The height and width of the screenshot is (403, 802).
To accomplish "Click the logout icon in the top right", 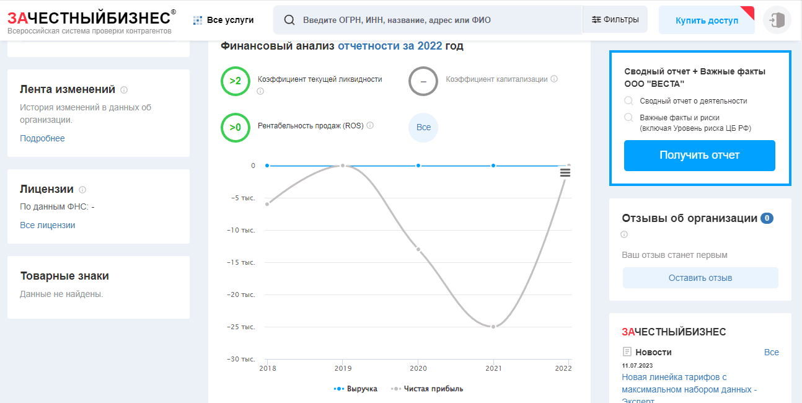I will click(x=777, y=19).
